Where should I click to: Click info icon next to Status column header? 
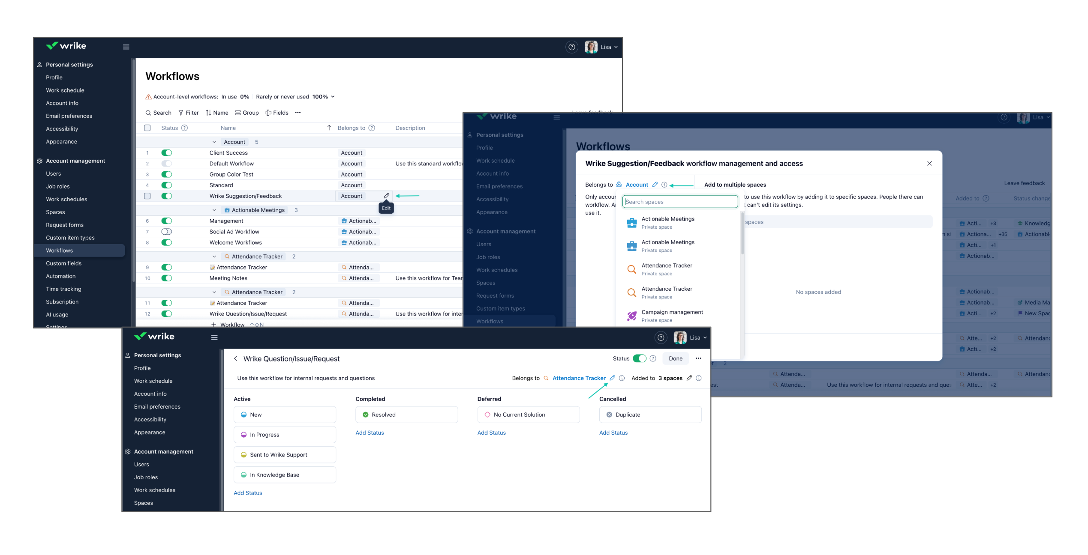pos(185,128)
